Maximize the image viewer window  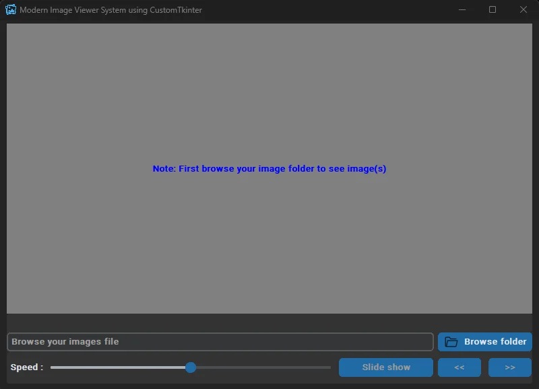(493, 9)
